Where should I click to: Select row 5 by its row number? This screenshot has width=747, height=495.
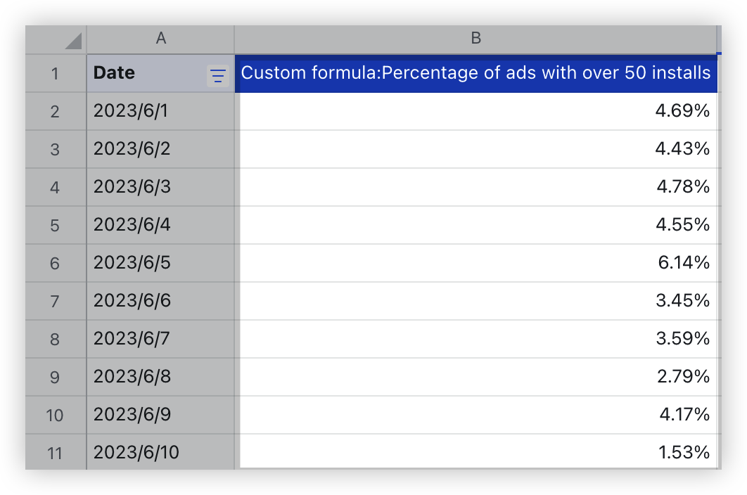click(x=55, y=225)
